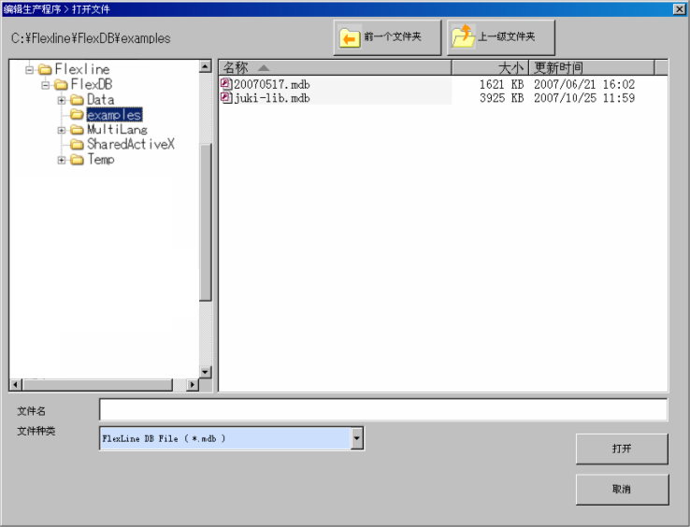Select the Flexline folder icon
This screenshot has height=527, width=690.
tap(45, 69)
